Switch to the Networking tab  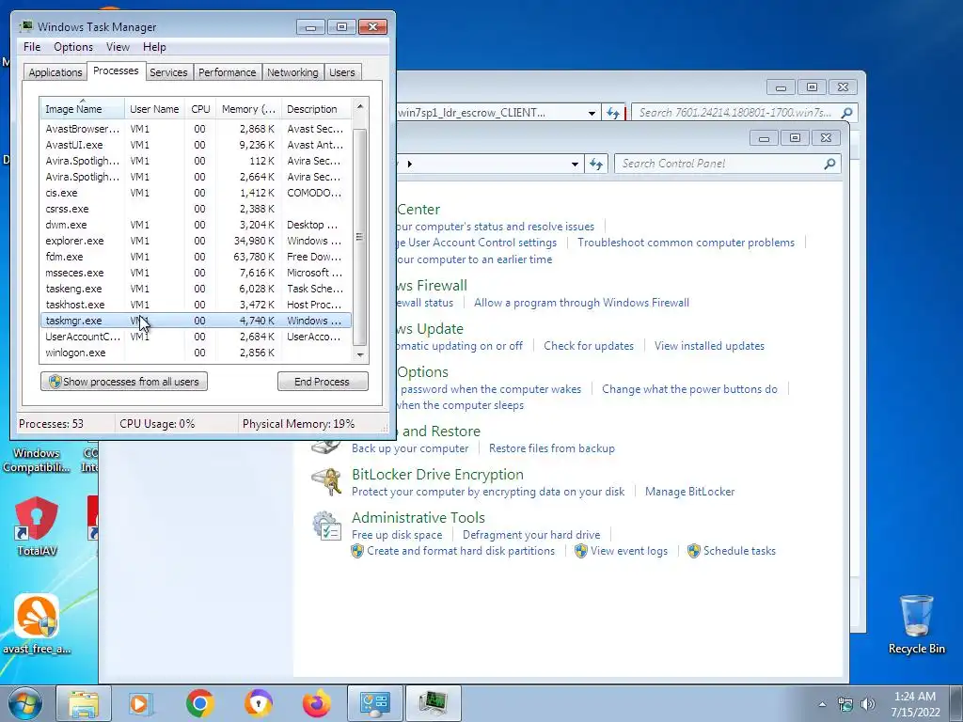[292, 72]
